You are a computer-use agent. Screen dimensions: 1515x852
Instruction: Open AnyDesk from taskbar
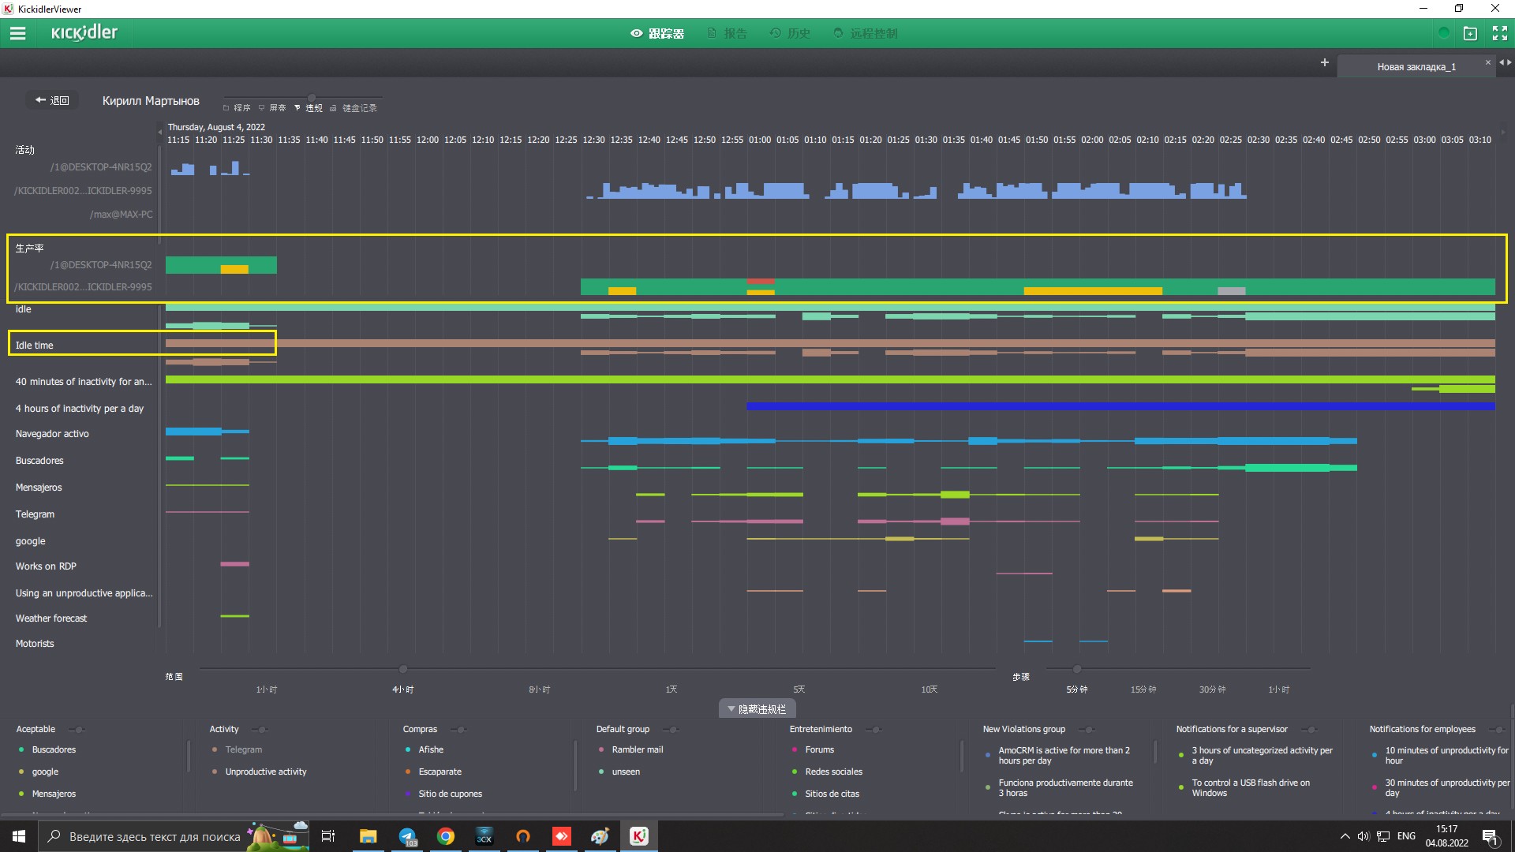pos(562,836)
